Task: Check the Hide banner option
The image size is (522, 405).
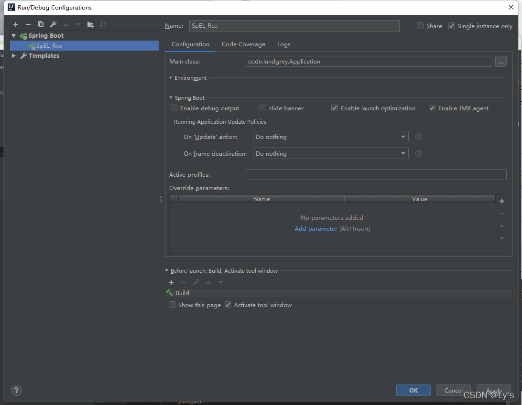Action: [263, 108]
